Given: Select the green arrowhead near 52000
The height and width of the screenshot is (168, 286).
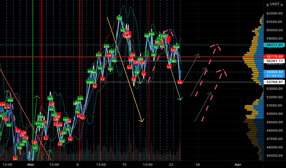Looking at the screenshot, I should click(x=180, y=98).
